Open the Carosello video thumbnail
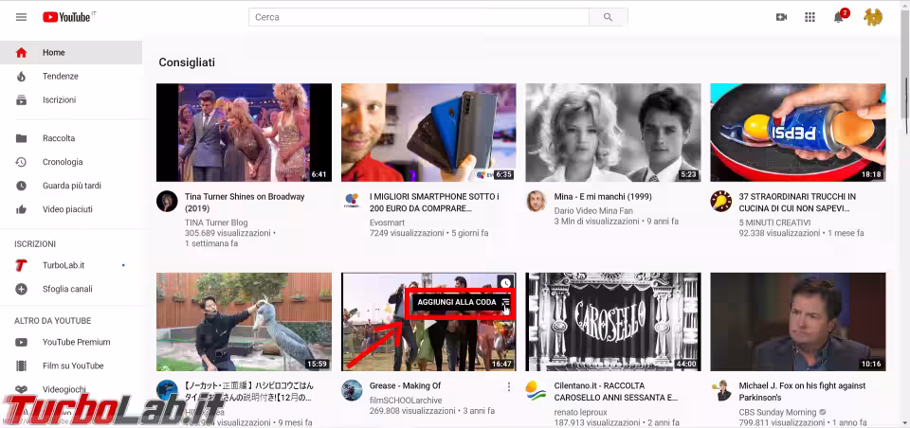 click(x=613, y=322)
